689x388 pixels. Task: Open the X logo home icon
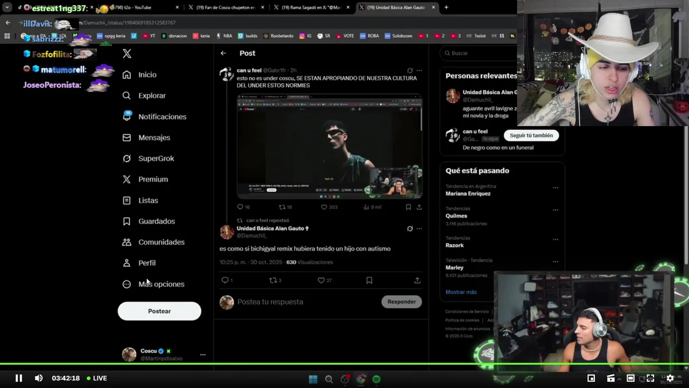[127, 53]
